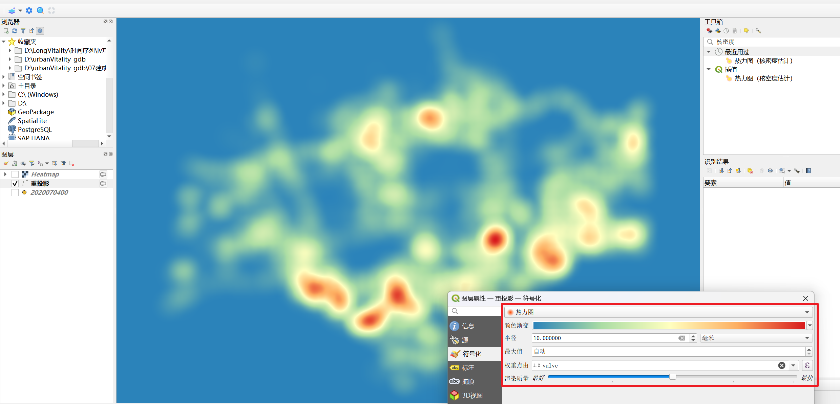Image resolution: width=840 pixels, height=404 pixels.
Task: Run 热力图 tool under 插值 group
Action: pyautogui.click(x=763, y=78)
